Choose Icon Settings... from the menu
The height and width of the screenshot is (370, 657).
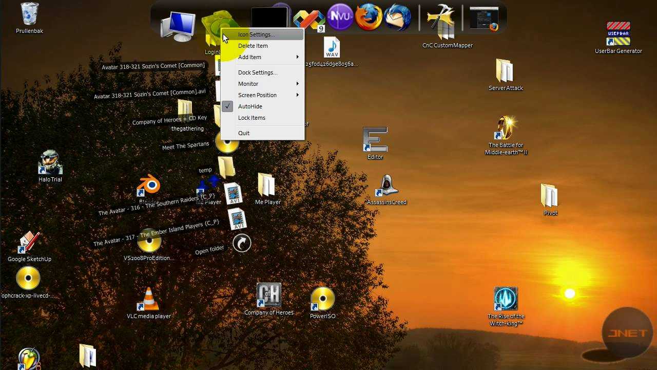pos(256,34)
